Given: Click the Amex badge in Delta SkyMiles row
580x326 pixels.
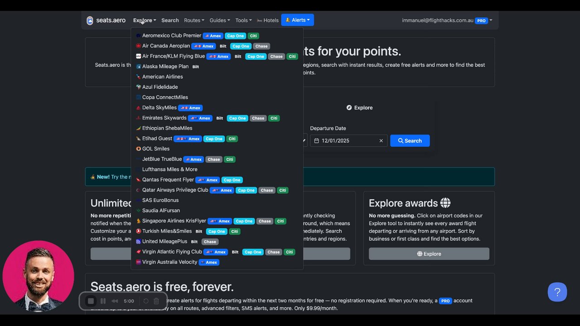Looking at the screenshot, I should click(190, 108).
